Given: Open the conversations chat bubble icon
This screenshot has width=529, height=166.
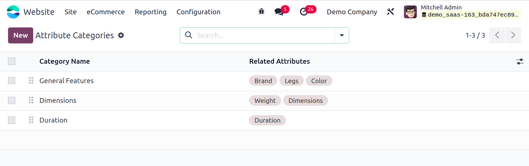Looking at the screenshot, I should tap(279, 12).
